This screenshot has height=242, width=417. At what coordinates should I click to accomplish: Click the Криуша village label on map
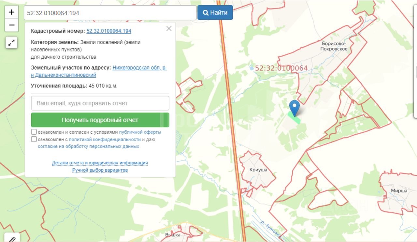click(x=258, y=170)
